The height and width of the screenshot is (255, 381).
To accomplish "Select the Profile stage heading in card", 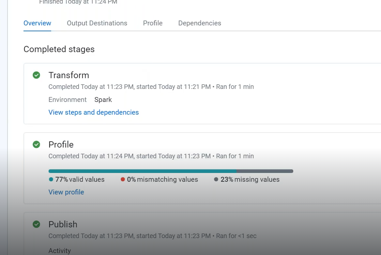I will click(x=61, y=145).
